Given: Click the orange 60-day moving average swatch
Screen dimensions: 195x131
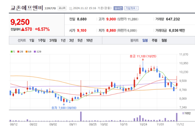Looking at the screenshot, I should tap(27, 51).
